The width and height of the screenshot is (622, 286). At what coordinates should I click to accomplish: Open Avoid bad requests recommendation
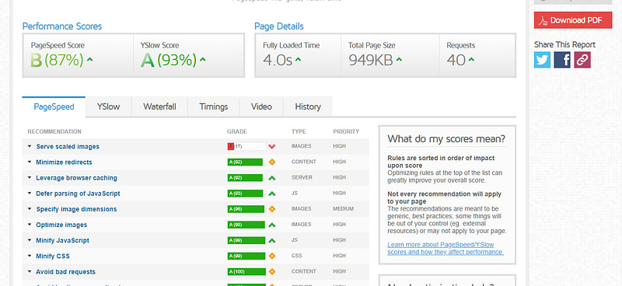pos(66,272)
